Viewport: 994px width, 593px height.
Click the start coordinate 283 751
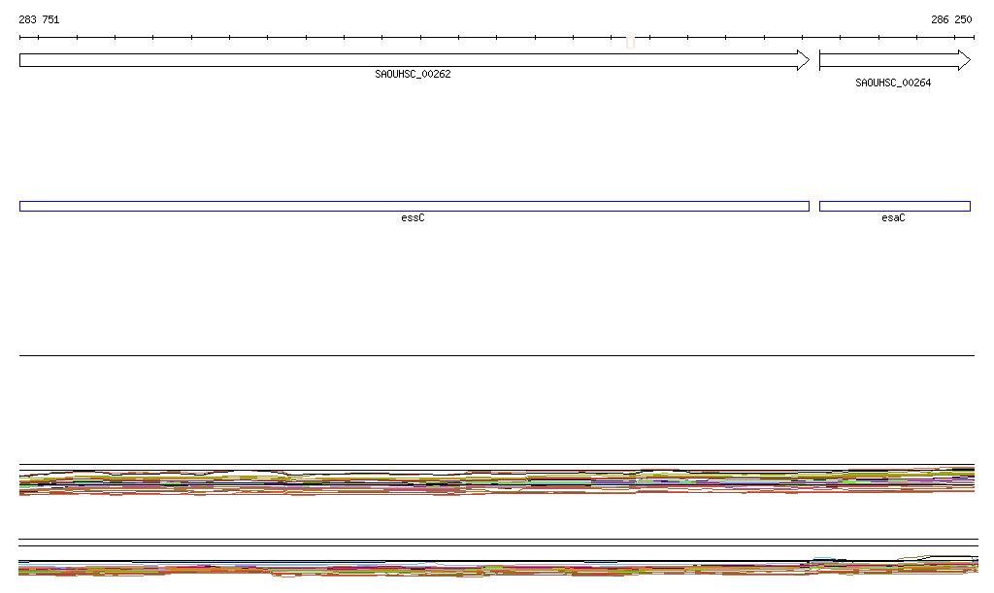[x=39, y=19]
